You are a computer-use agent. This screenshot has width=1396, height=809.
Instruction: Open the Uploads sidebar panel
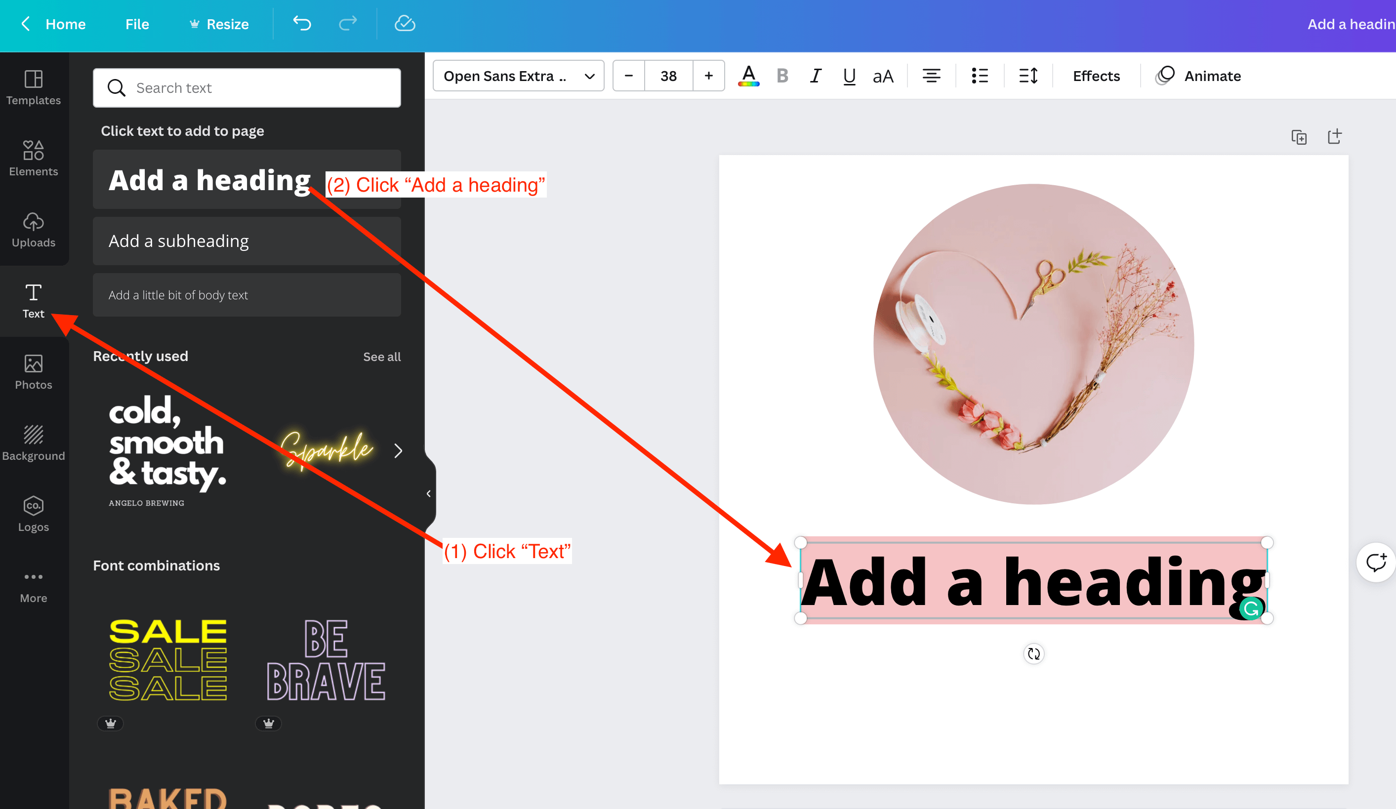(x=33, y=229)
